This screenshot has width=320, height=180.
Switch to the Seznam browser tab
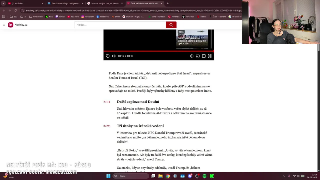105,3
